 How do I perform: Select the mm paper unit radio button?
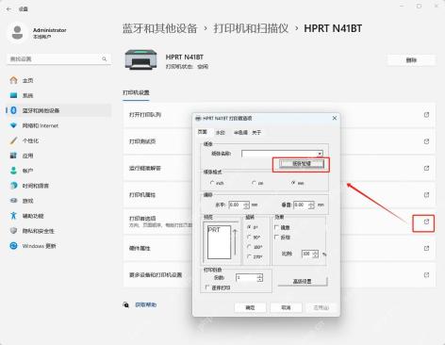click(293, 183)
